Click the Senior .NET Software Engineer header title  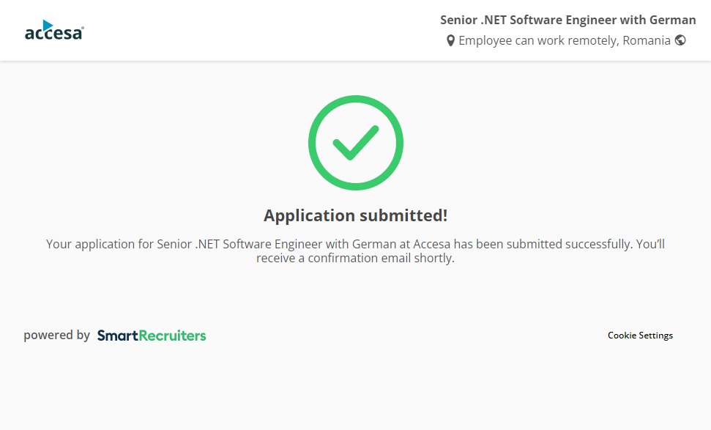pyautogui.click(x=567, y=20)
